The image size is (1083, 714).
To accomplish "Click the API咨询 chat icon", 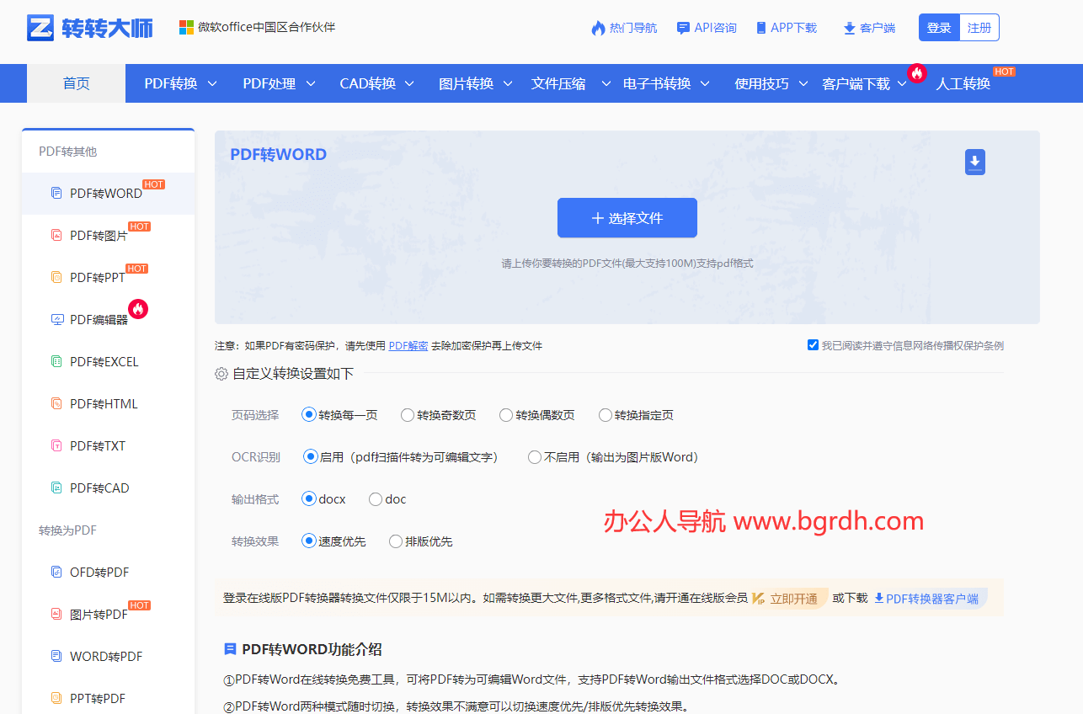I will coord(683,28).
